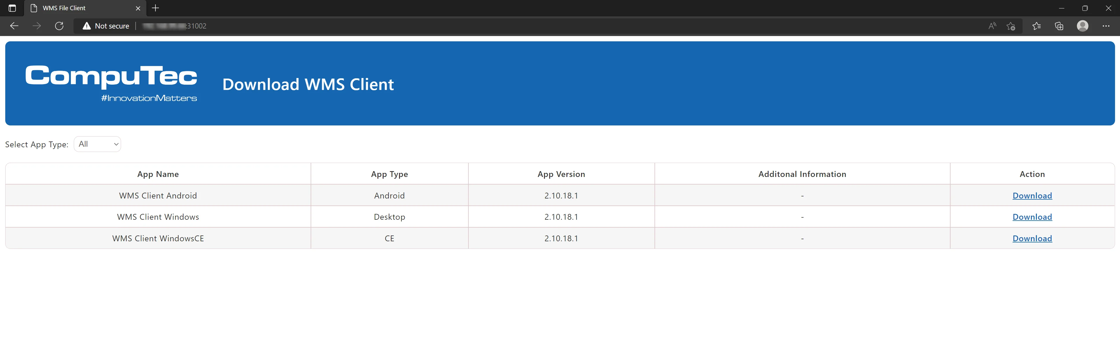This screenshot has width=1120, height=344.
Task: Go back using the browser back arrow
Action: click(14, 26)
